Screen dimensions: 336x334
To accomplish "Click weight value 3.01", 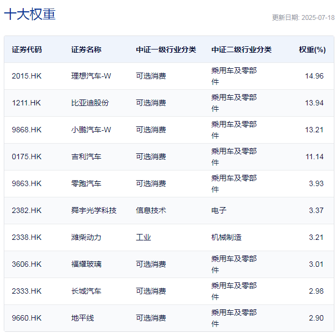I will pyautogui.click(x=316, y=264).
